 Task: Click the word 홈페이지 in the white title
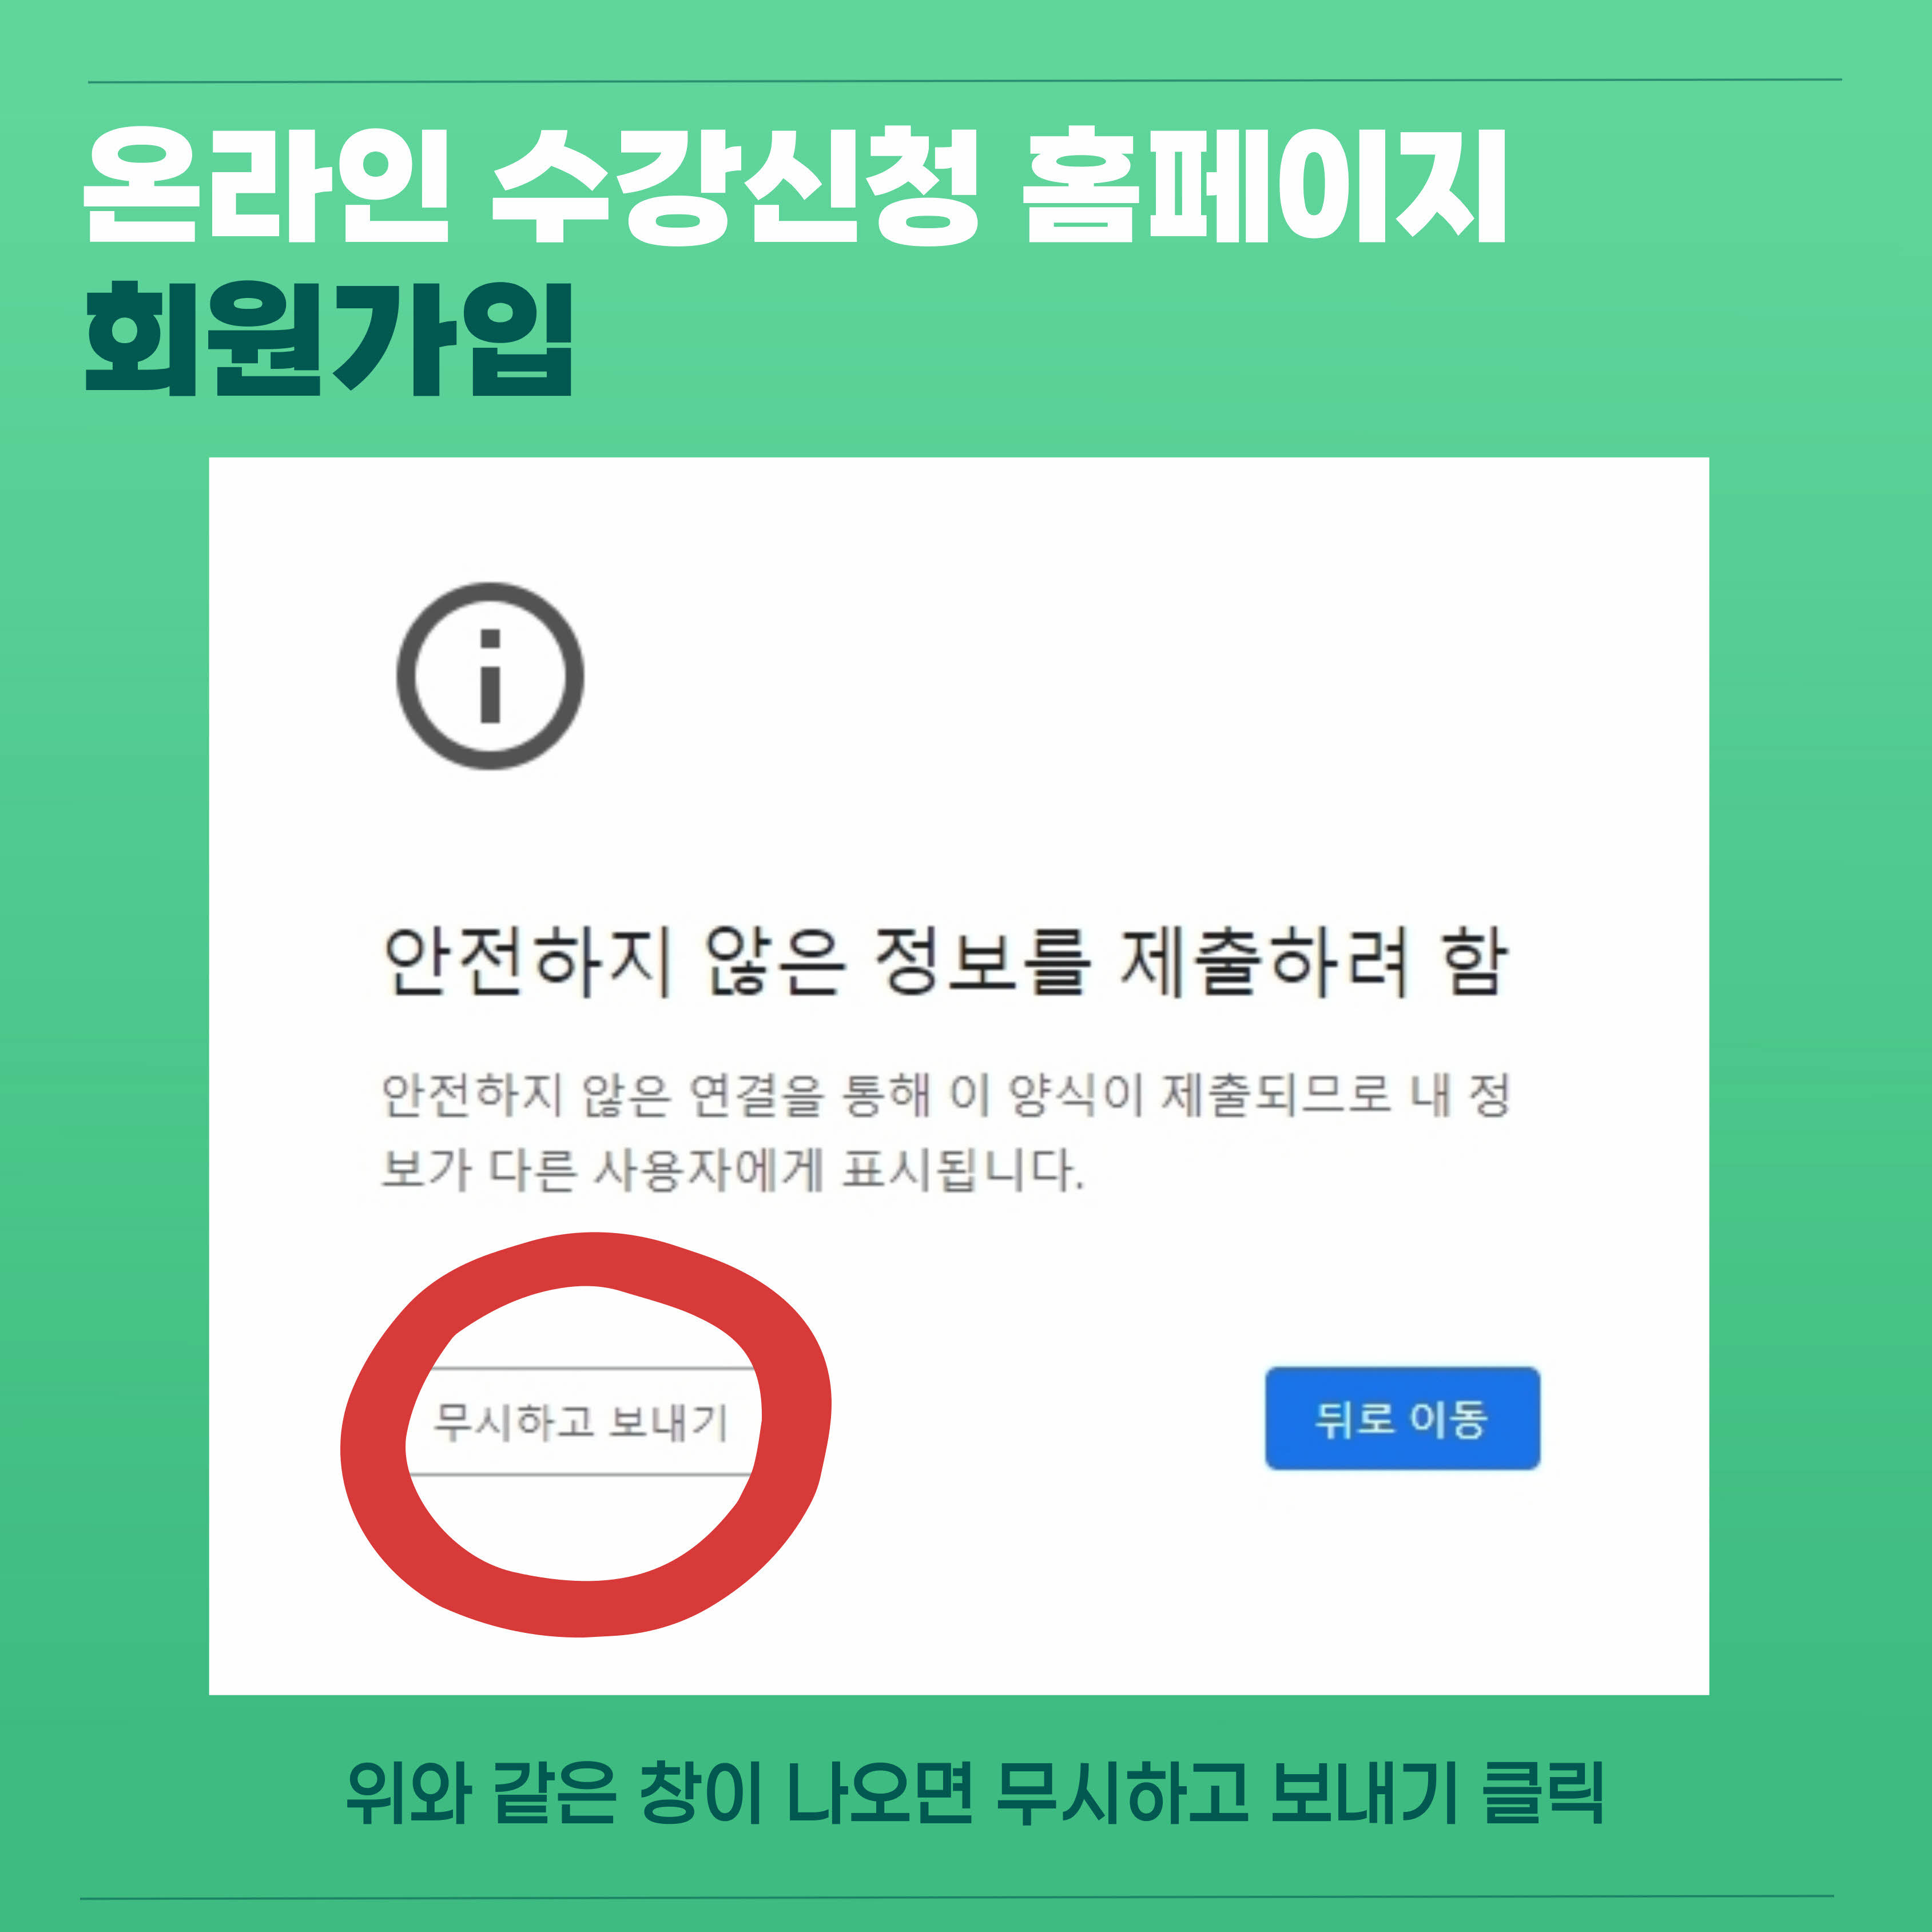[1265, 186]
